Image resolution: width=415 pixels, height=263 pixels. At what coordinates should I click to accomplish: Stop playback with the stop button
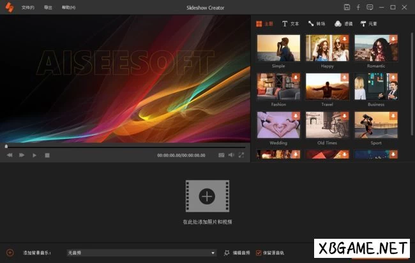click(x=47, y=155)
